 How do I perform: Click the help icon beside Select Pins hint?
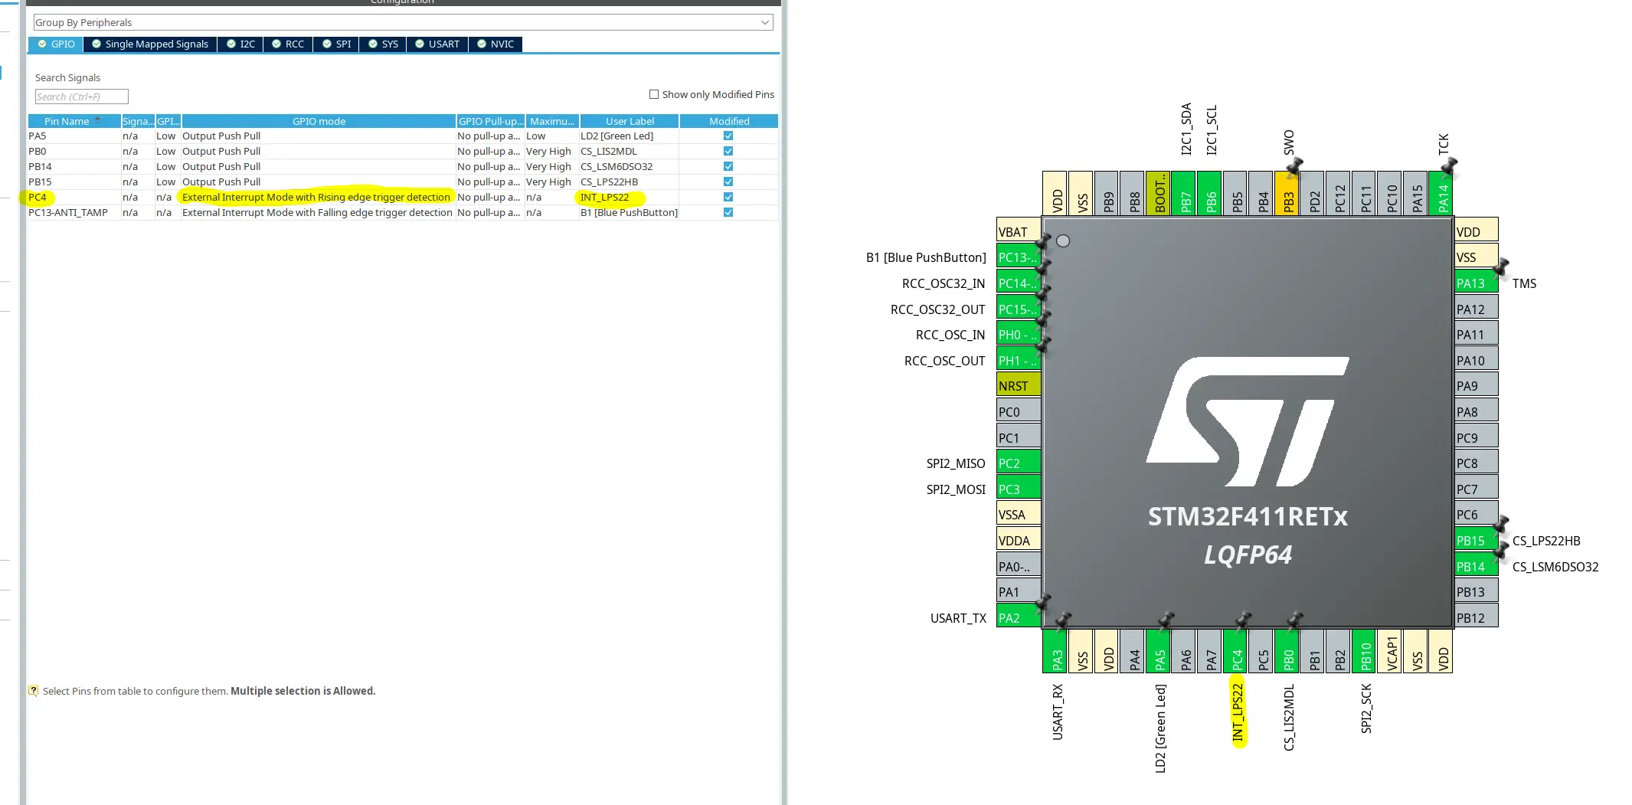pyautogui.click(x=34, y=690)
